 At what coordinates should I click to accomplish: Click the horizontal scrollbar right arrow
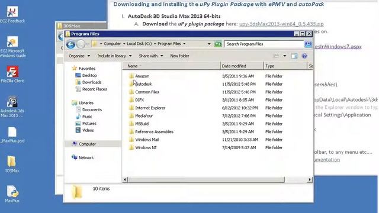(310, 179)
